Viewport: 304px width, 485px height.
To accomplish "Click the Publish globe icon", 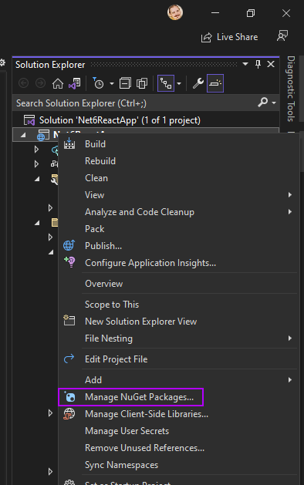I will 69,245.
